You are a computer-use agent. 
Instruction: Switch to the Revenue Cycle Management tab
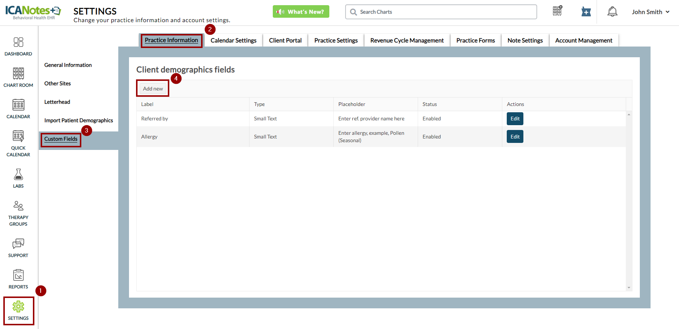[407, 40]
